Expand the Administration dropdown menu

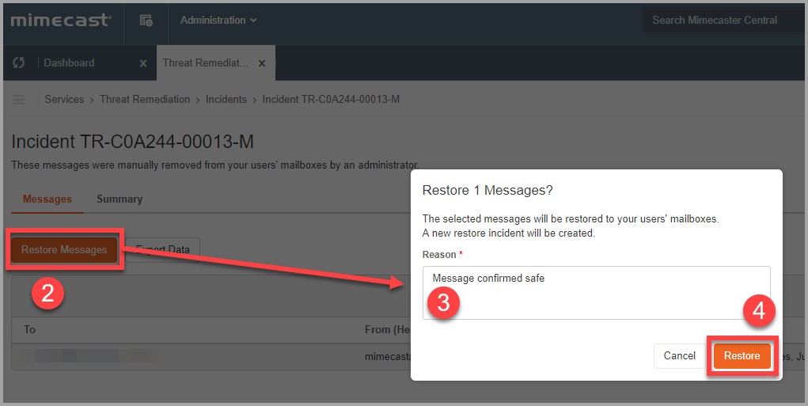pos(218,21)
